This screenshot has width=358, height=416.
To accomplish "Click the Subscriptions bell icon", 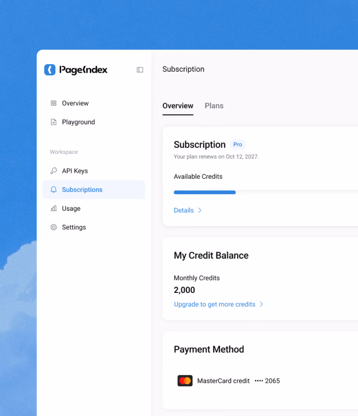I will pos(54,190).
